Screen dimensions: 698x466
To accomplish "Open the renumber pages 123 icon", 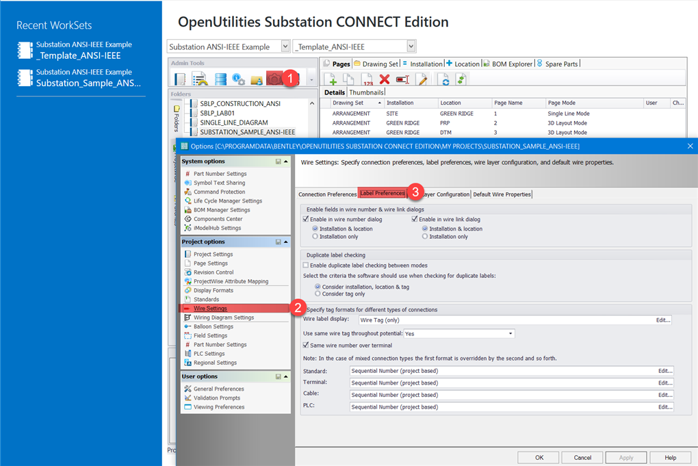I will (367, 80).
